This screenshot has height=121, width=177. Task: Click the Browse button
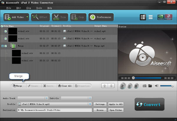pyautogui.click(x=100, y=110)
